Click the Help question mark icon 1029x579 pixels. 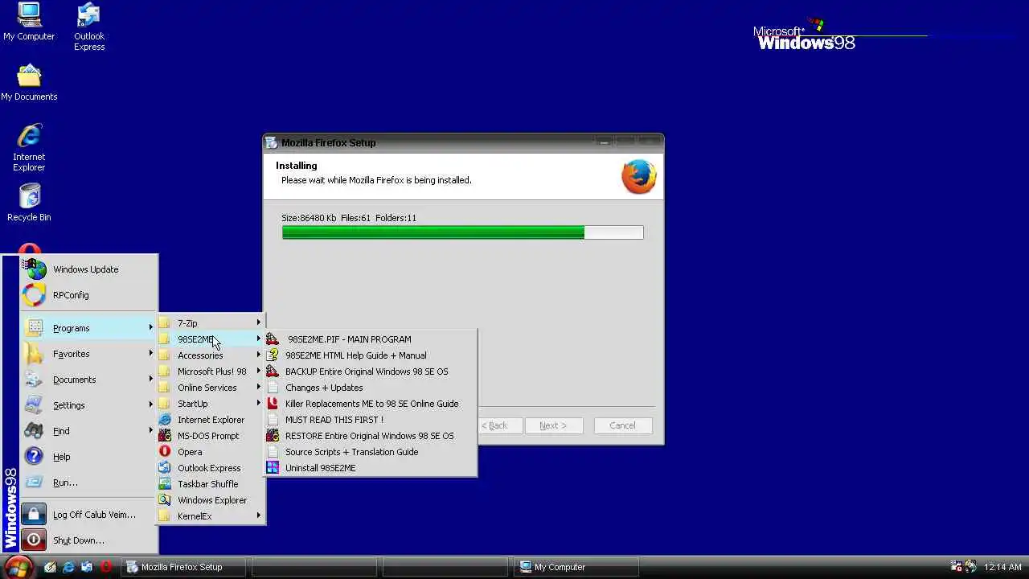coord(34,457)
